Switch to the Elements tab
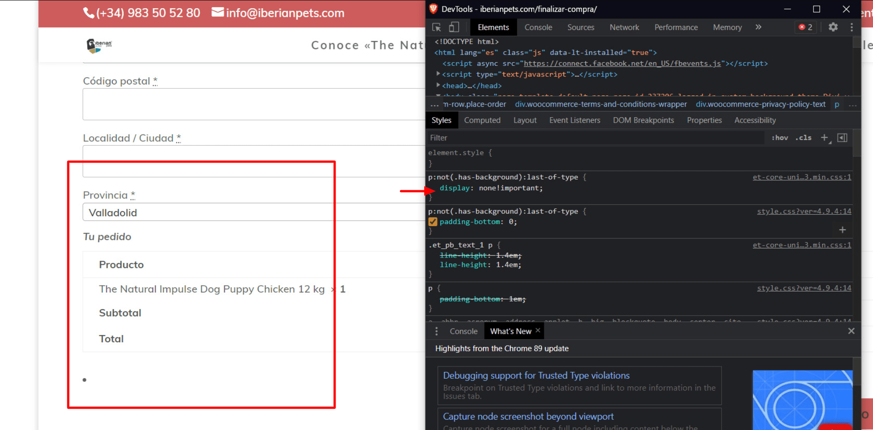873x430 pixels. click(x=493, y=27)
